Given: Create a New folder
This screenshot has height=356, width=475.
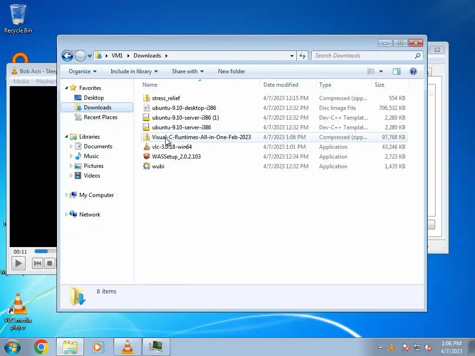Looking at the screenshot, I should (x=231, y=71).
